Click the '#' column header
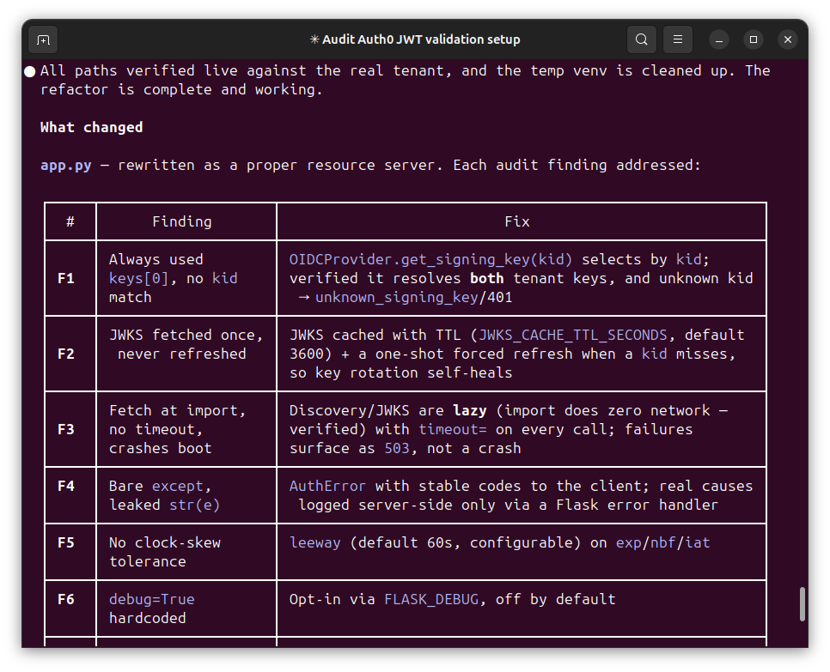The image size is (830, 672). point(70,221)
